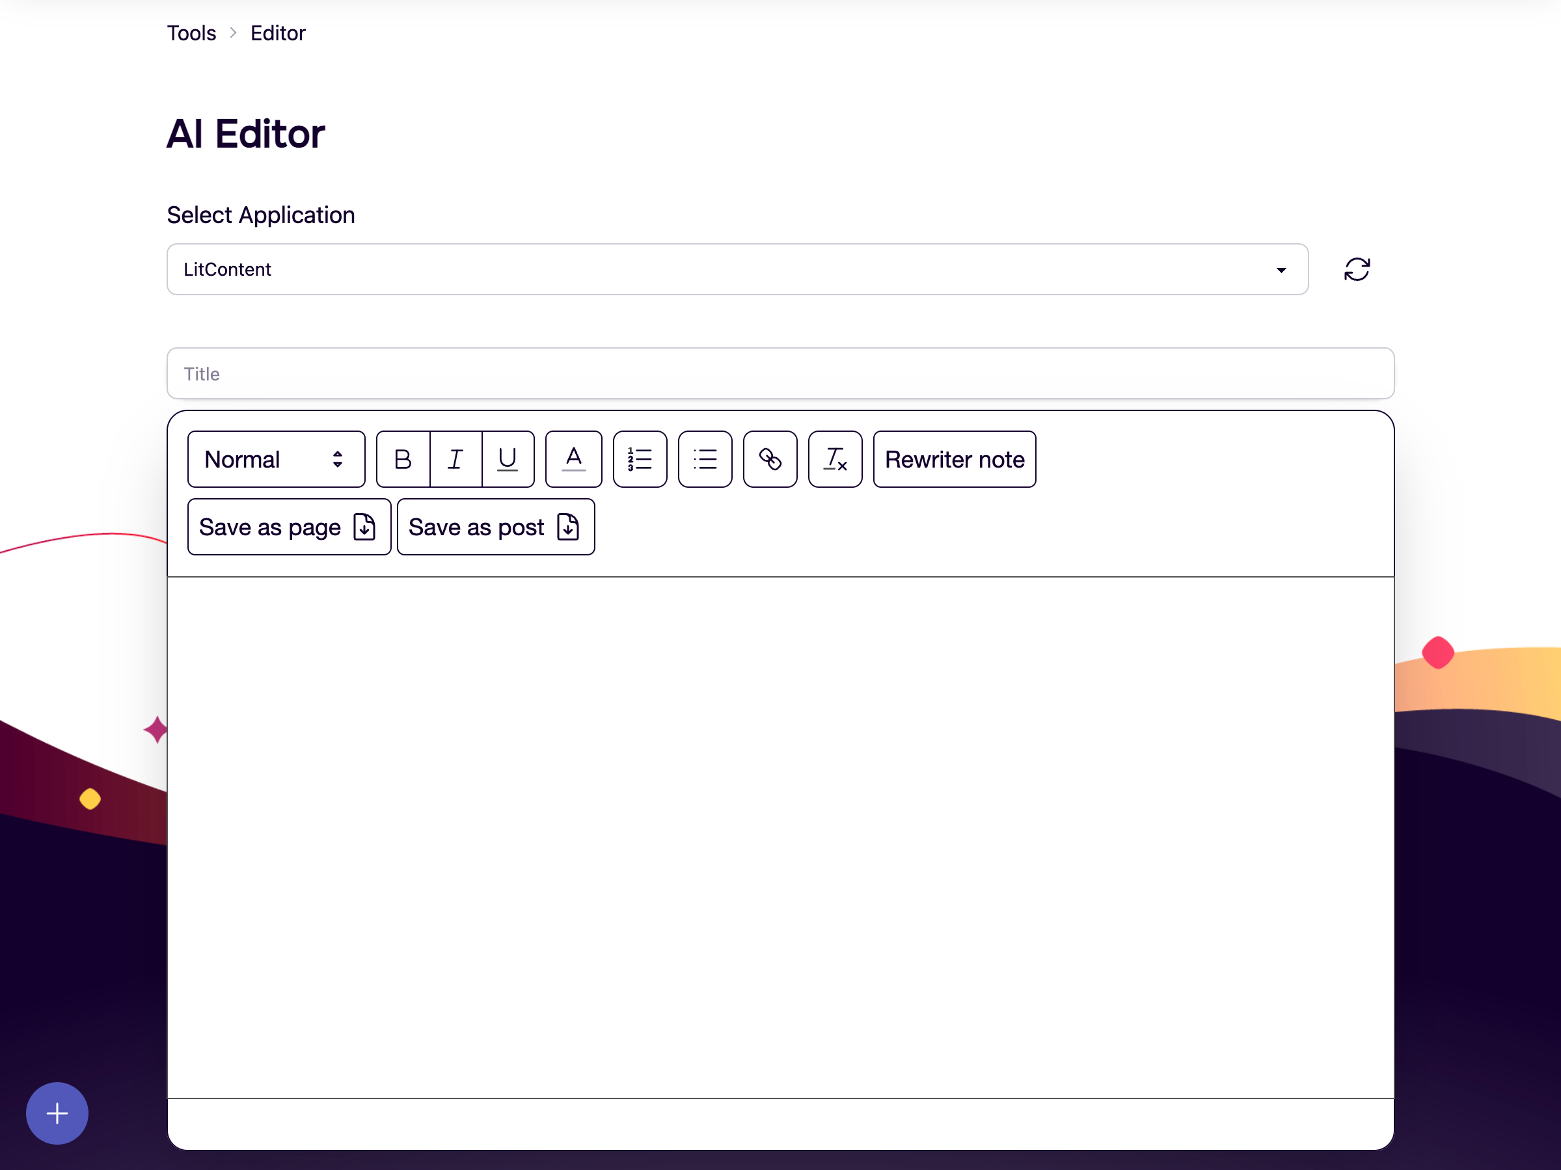
Task: Navigate to Tools via the breadcrumb
Action: (x=191, y=33)
